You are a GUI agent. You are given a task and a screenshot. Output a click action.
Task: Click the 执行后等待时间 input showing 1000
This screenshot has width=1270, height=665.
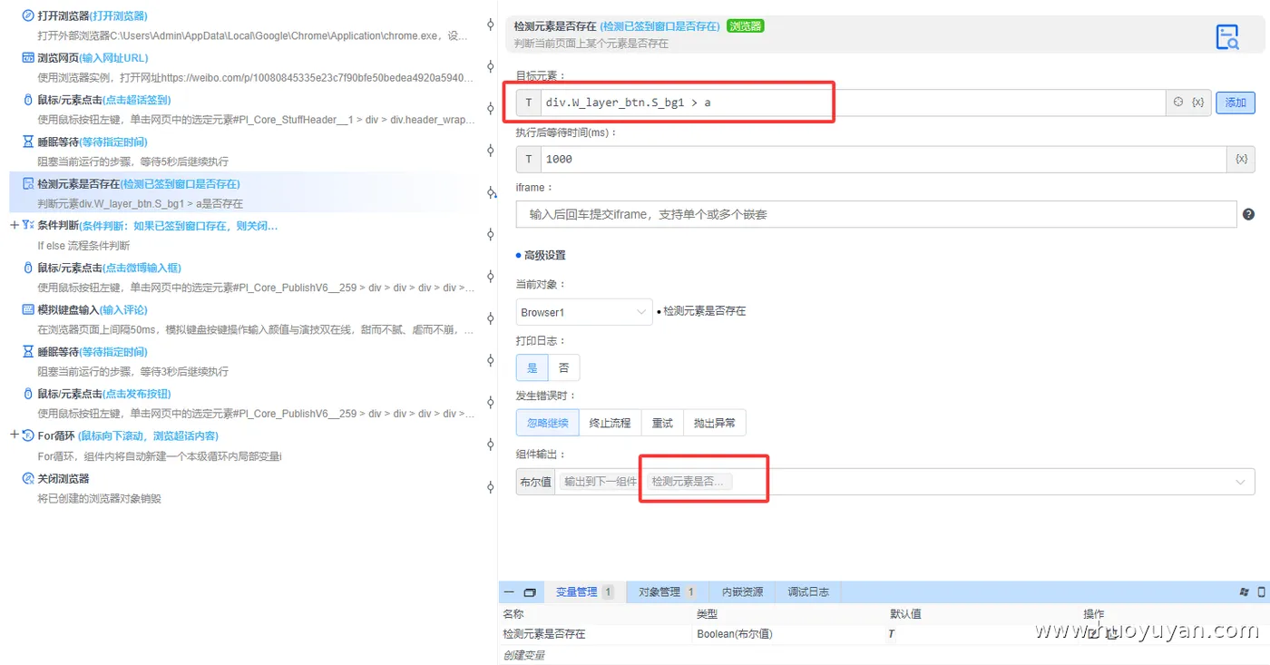884,159
